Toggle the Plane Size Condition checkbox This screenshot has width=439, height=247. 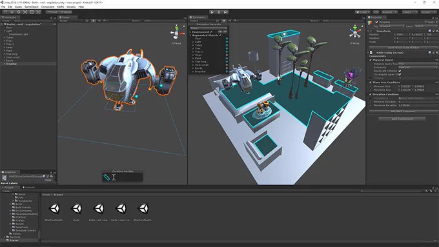tap(371, 83)
